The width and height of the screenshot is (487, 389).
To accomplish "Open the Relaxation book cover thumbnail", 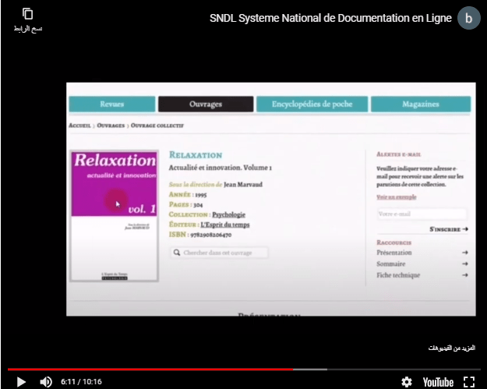I will point(115,216).
